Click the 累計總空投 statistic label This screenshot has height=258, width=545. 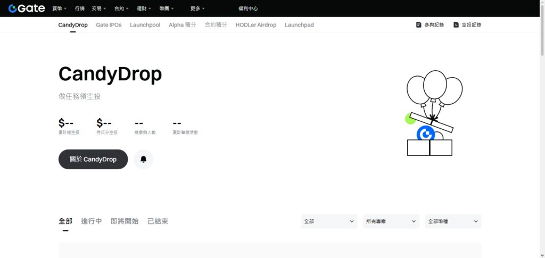tap(69, 132)
